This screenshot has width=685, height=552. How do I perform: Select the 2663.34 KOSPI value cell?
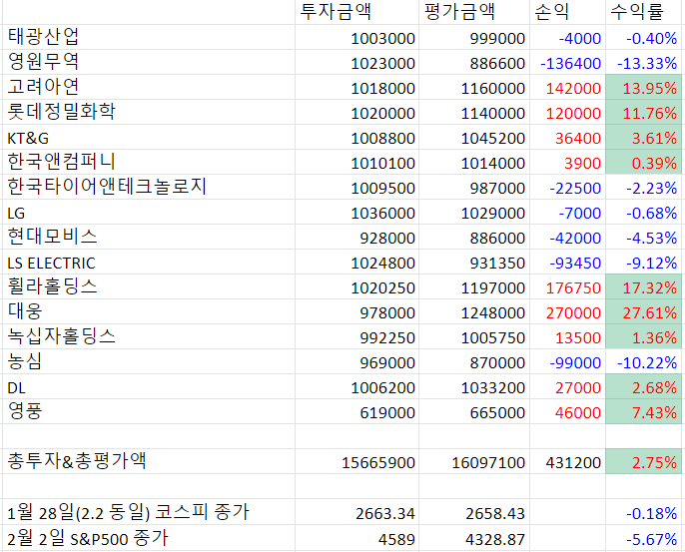(x=356, y=511)
